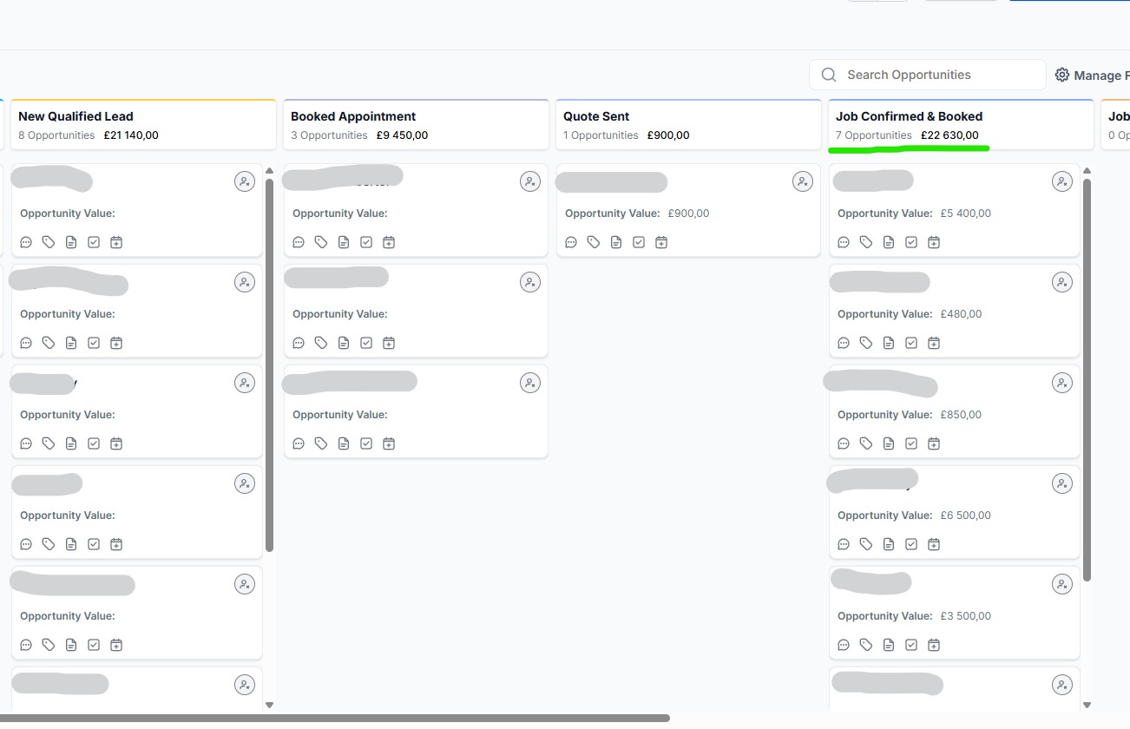Click the assignee icon on the Quote Sent card
The width and height of the screenshot is (1130, 729).
point(803,181)
